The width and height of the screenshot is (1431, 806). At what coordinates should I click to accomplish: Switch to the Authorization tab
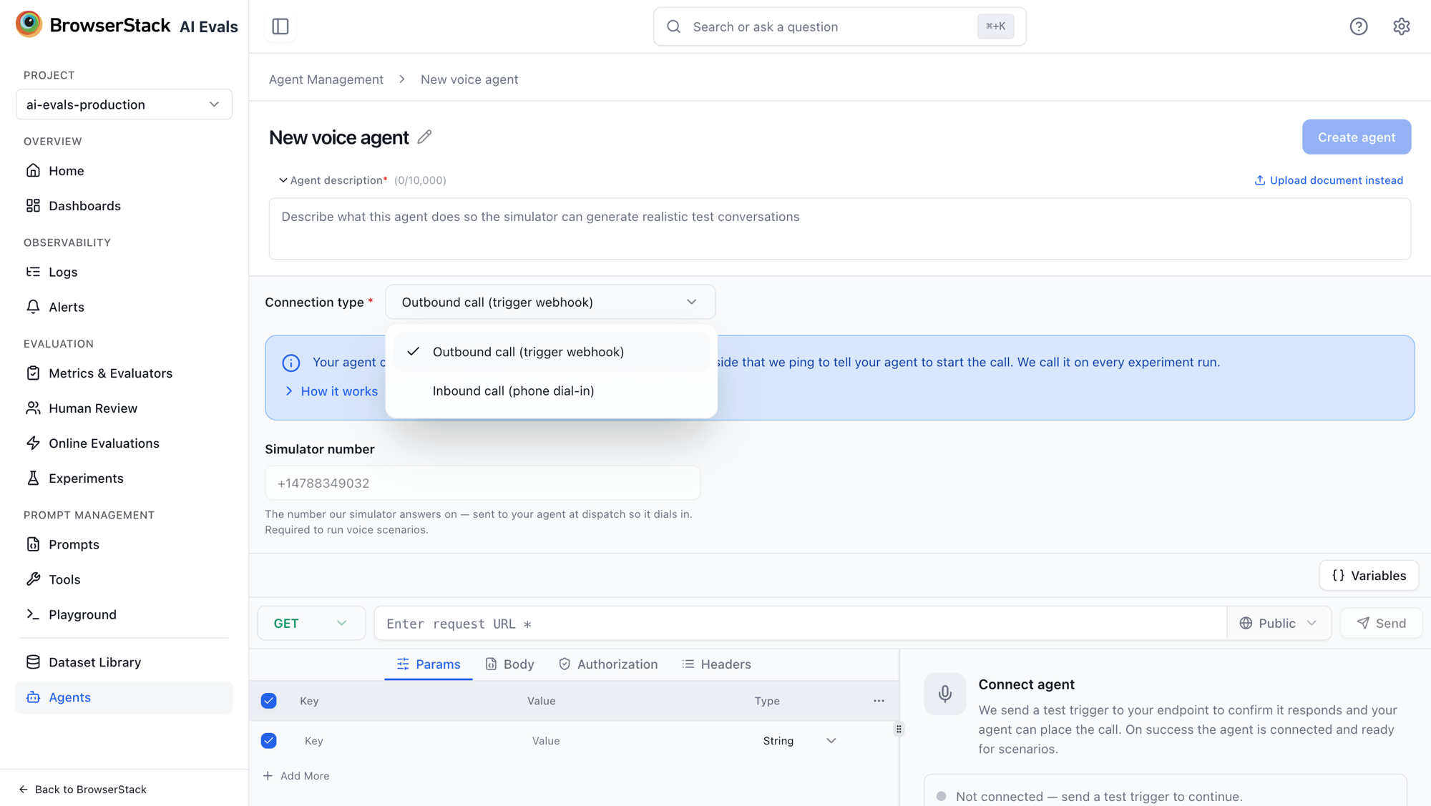pos(607,664)
